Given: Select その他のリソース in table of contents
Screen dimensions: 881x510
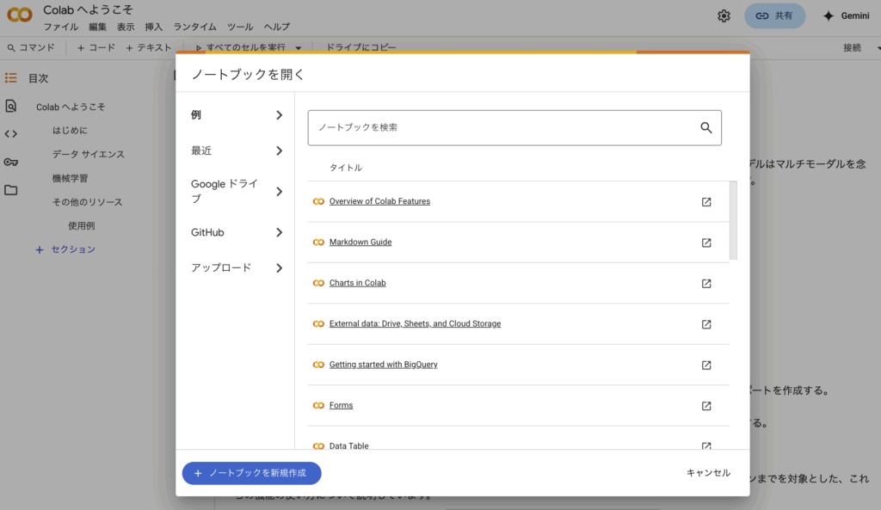Looking at the screenshot, I should (x=87, y=201).
